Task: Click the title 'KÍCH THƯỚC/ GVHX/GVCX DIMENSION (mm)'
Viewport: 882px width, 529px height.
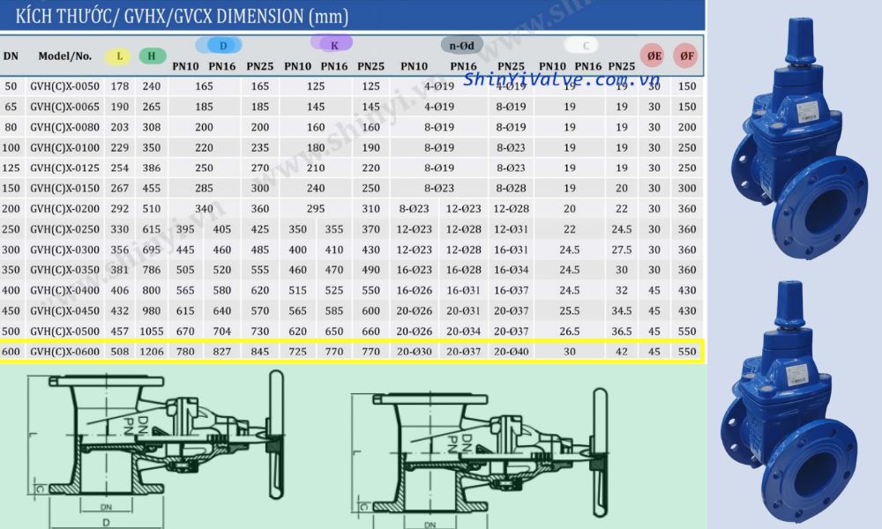Action: (x=182, y=16)
